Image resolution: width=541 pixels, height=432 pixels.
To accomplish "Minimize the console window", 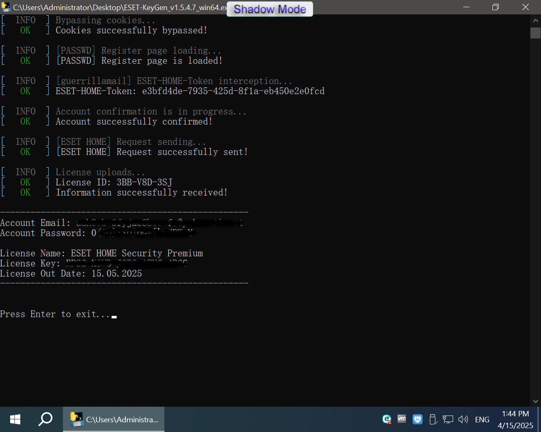I will (x=467, y=7).
